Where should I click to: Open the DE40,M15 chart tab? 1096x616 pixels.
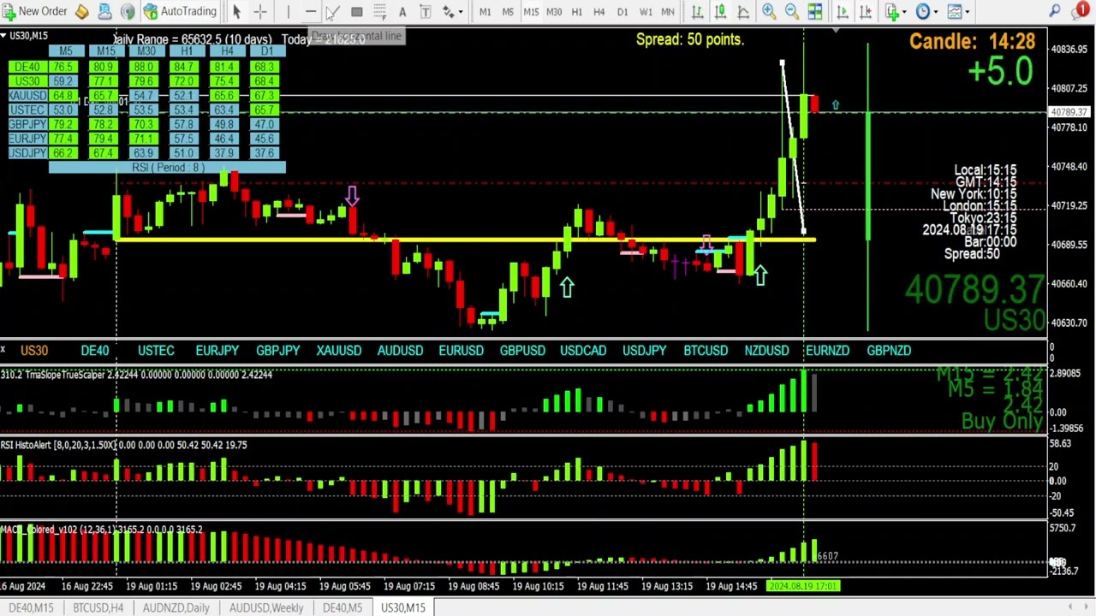coord(31,607)
